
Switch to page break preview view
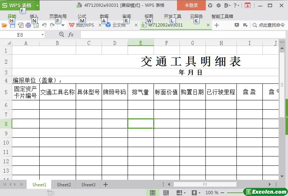tap(166, 193)
